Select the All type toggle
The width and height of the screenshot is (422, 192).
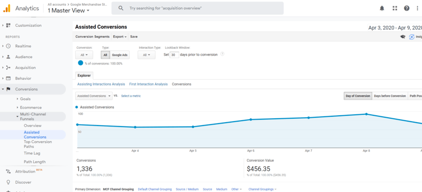coord(105,55)
